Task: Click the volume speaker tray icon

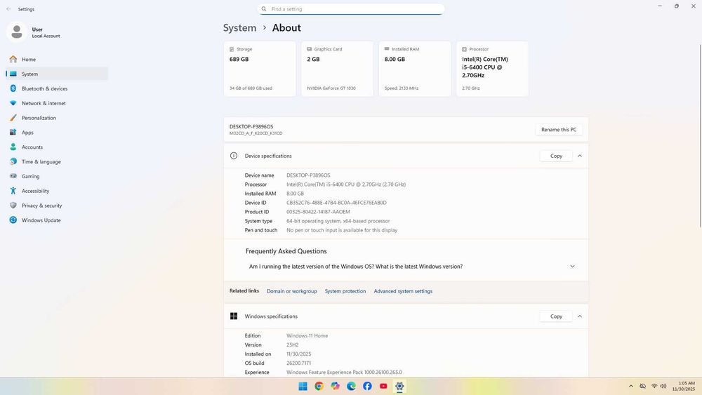Action: 663,386
